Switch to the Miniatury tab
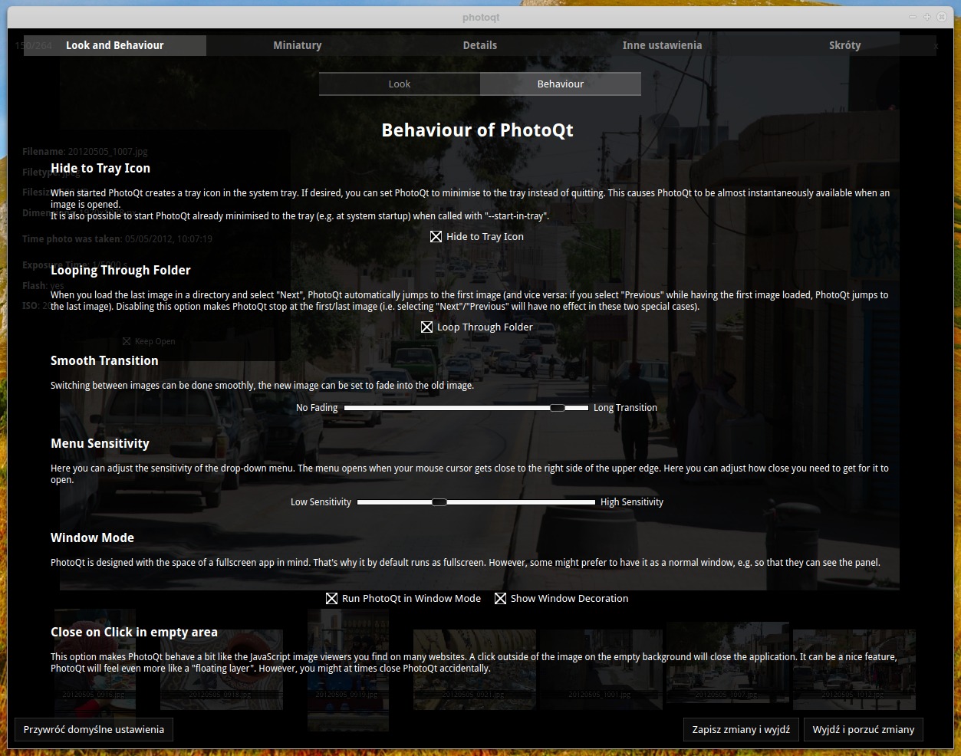The height and width of the screenshot is (756, 961). point(298,45)
